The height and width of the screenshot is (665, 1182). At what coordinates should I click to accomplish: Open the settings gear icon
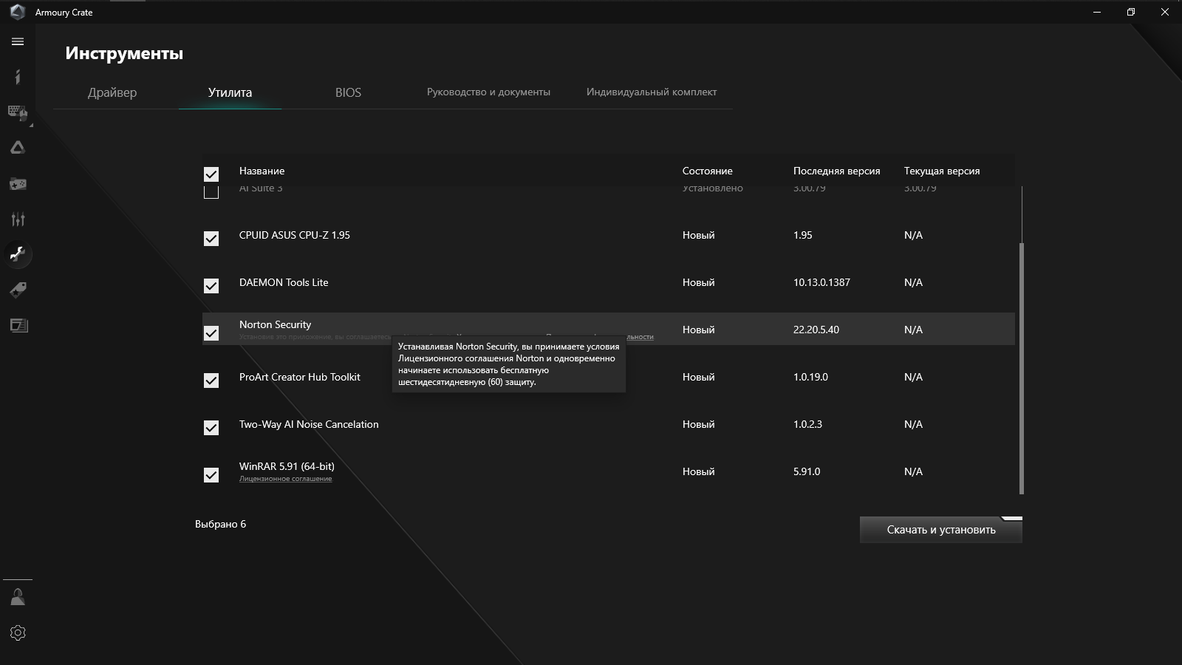18,632
